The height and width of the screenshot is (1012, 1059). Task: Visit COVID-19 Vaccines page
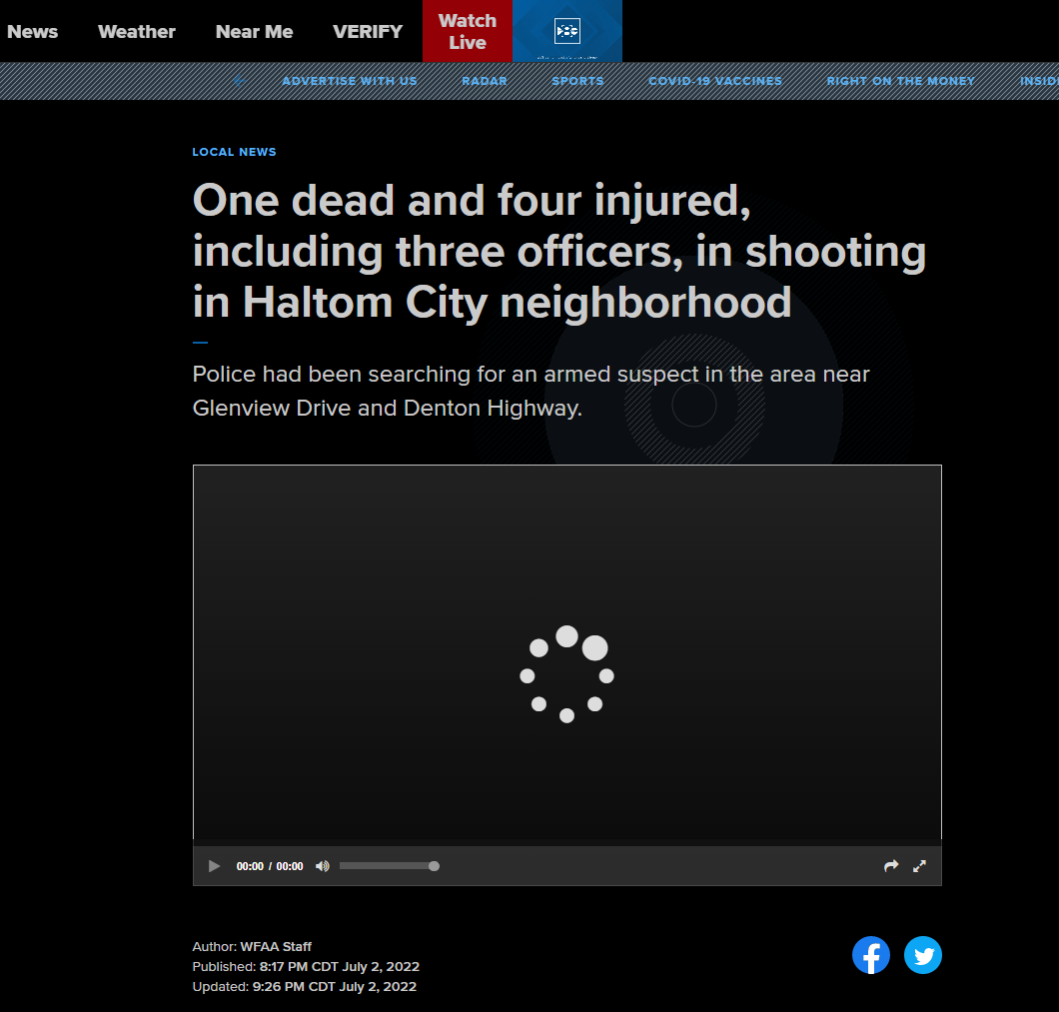coord(715,81)
